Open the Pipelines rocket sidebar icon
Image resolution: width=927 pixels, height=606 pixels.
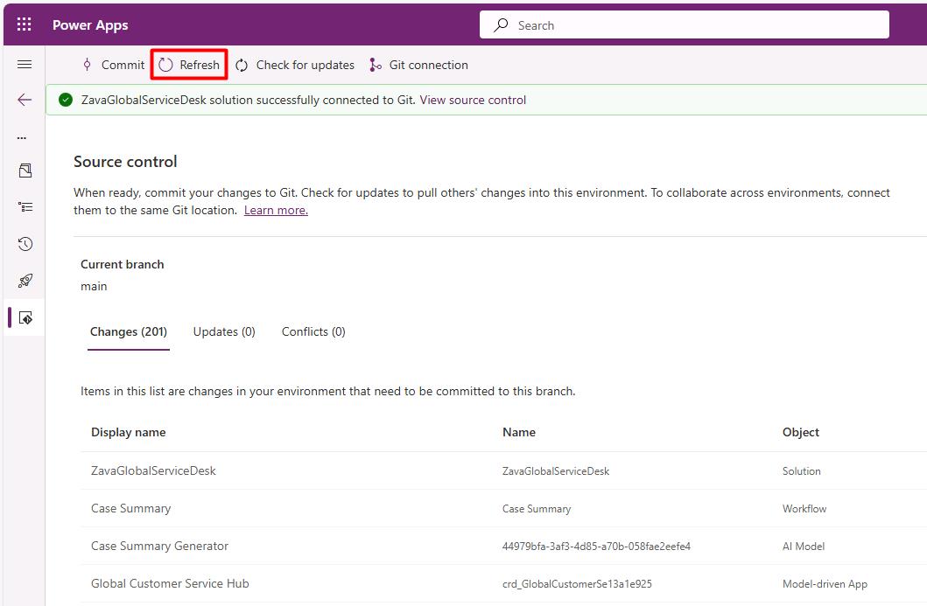(25, 281)
